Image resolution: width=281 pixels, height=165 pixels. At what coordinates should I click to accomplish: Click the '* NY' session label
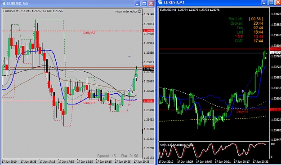point(239,36)
